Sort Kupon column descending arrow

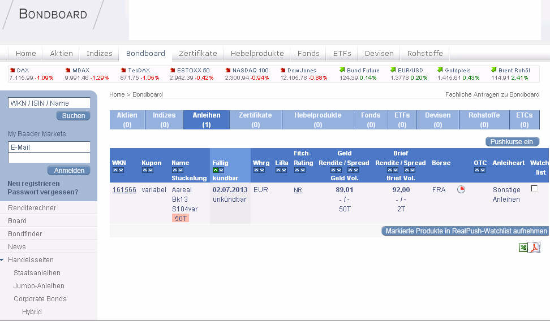(x=151, y=170)
